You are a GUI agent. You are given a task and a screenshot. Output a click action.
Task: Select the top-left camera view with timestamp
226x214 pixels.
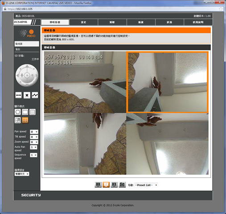85,82
